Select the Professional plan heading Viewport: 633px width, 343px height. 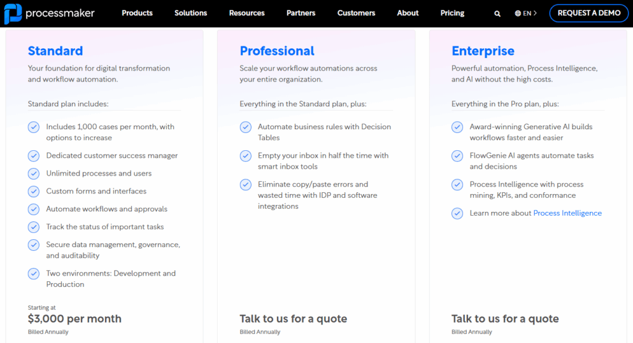point(277,51)
